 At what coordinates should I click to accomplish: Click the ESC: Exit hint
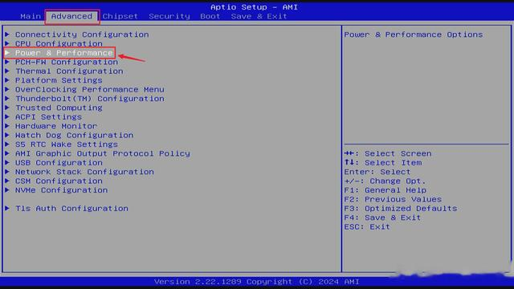click(367, 227)
